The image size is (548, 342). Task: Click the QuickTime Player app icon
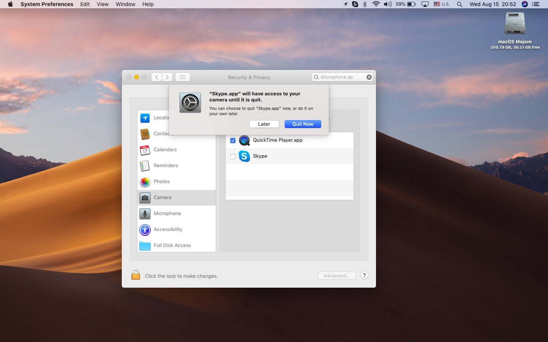coord(244,140)
